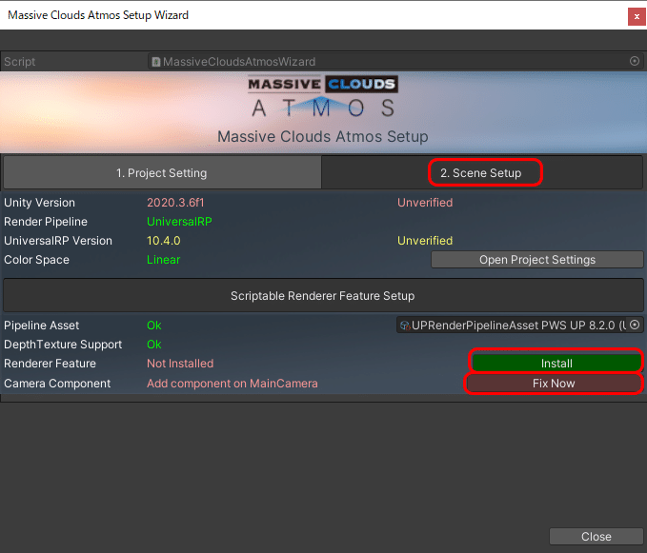647x553 pixels.
Task: Click the Unverified status for Unity Version
Action: coord(425,203)
